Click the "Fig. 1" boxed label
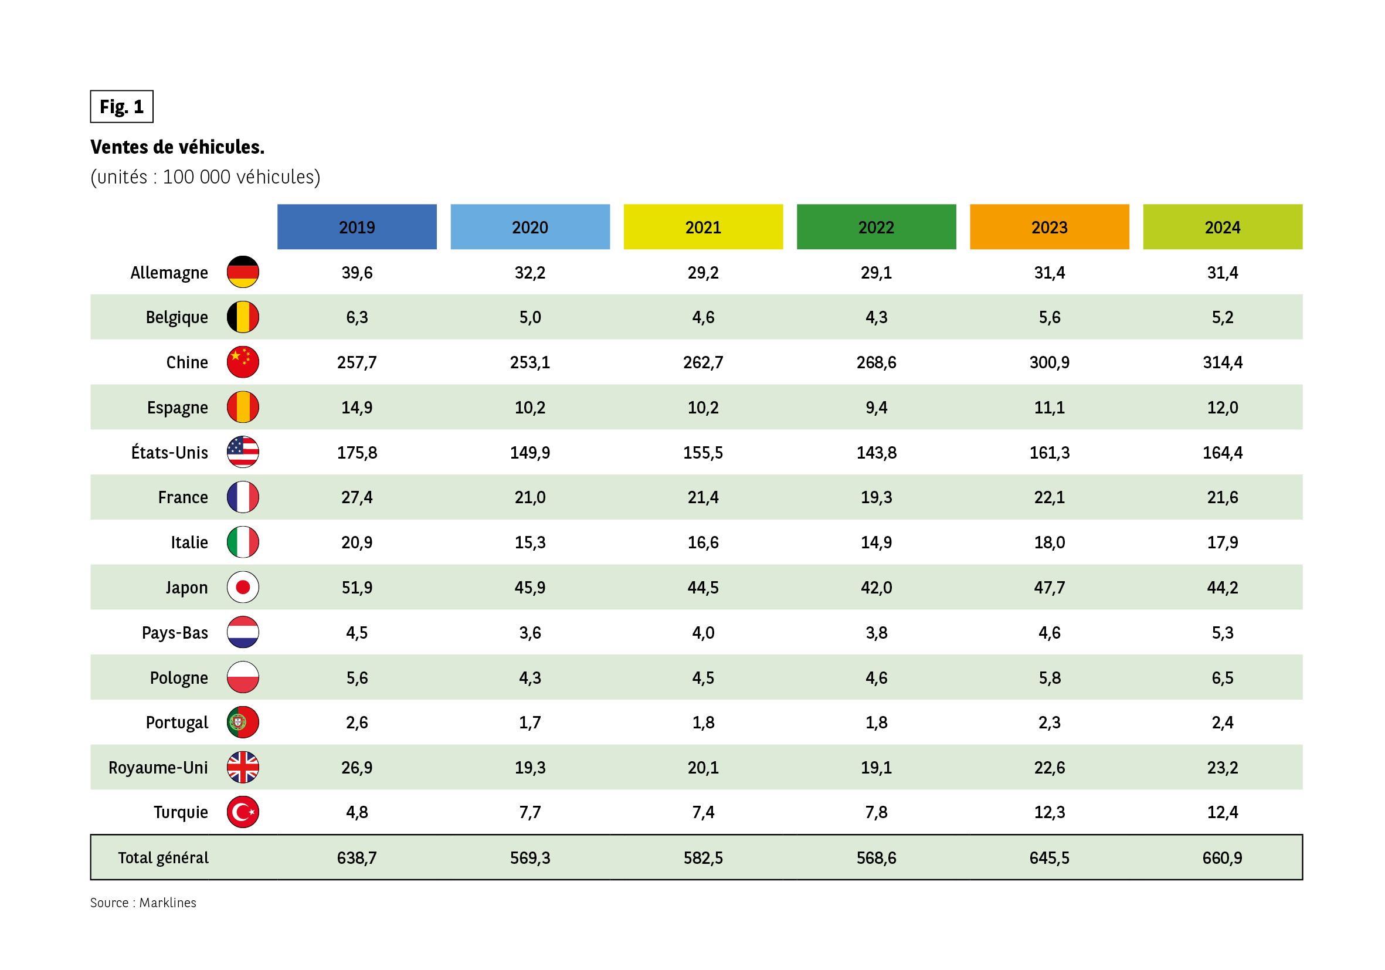The image size is (1385, 970). pyautogui.click(x=121, y=107)
